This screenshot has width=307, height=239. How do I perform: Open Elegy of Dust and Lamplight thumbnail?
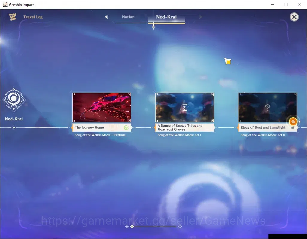pos(268,108)
